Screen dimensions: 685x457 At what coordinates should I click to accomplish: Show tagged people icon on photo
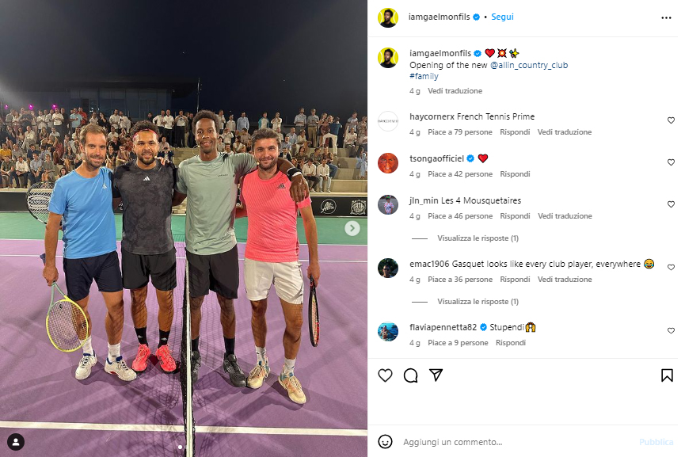coord(16,442)
